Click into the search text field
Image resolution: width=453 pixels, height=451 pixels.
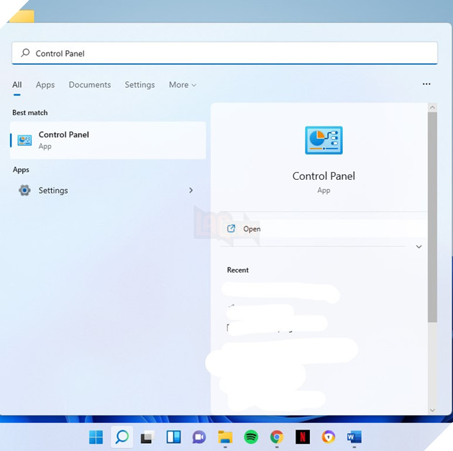pyautogui.click(x=224, y=53)
